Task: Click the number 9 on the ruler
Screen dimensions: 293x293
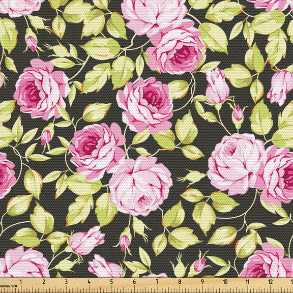Action: [x=202, y=282]
